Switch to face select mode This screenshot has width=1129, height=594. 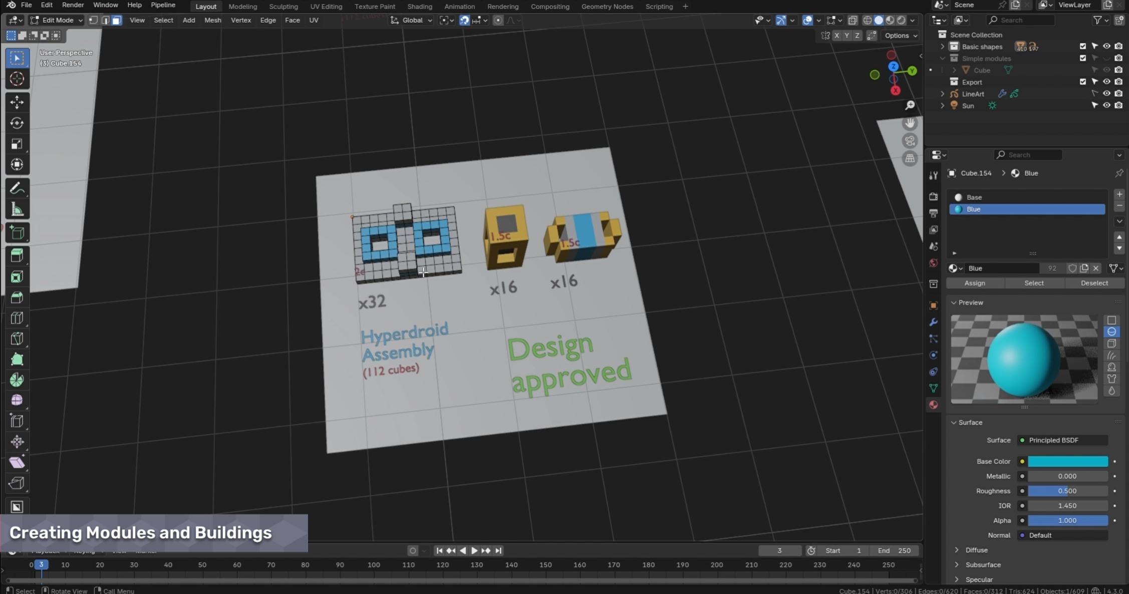[117, 20]
